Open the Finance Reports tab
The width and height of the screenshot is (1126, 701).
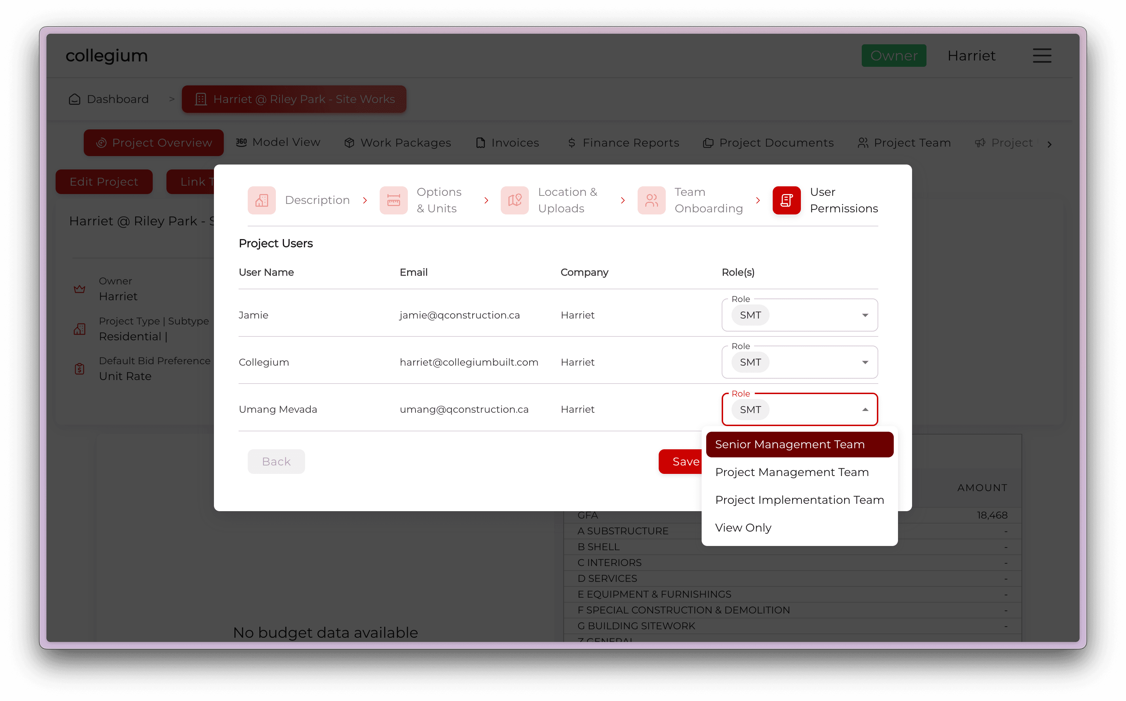click(x=623, y=143)
